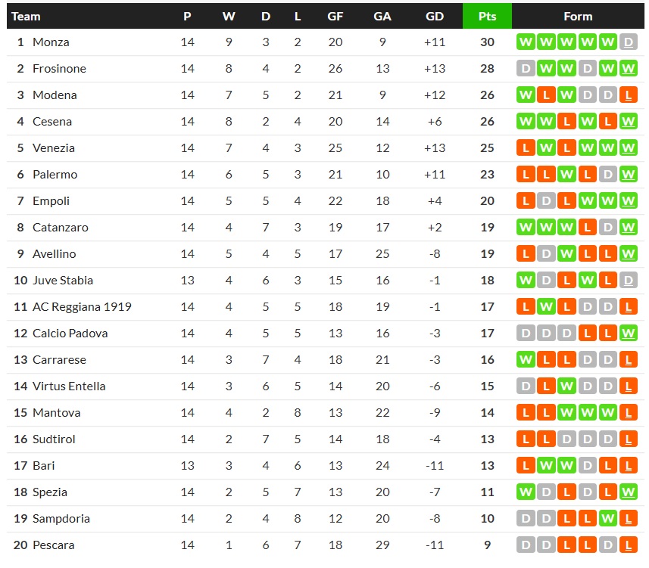The height and width of the screenshot is (568, 649).
Task: Click the green W badge in Sampdoria's form
Action: click(x=607, y=519)
